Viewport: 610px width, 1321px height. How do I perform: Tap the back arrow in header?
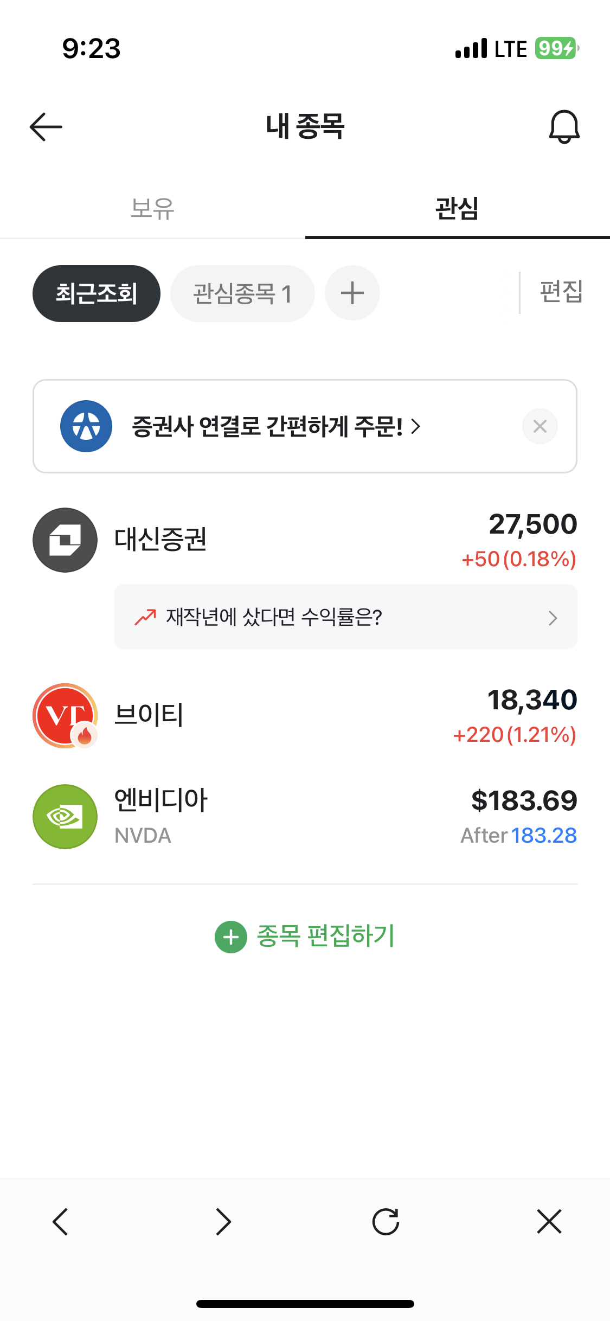point(46,127)
